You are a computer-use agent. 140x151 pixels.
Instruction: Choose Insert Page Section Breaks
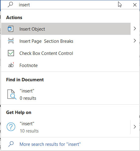(66, 41)
